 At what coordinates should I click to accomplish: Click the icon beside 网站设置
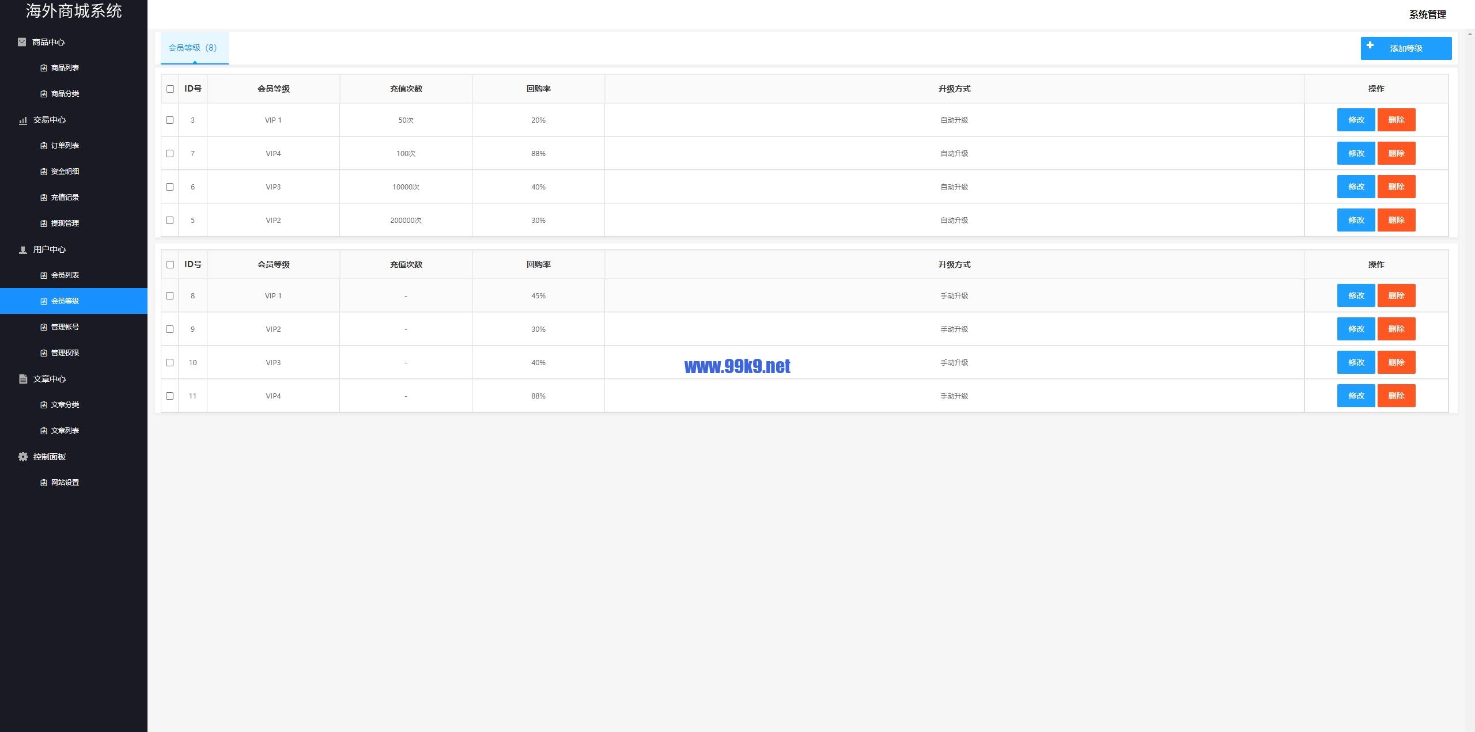click(44, 483)
